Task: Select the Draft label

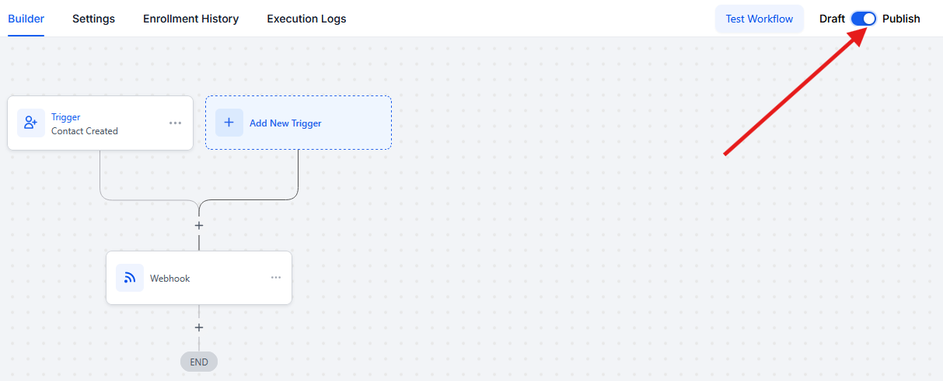Action: point(832,19)
